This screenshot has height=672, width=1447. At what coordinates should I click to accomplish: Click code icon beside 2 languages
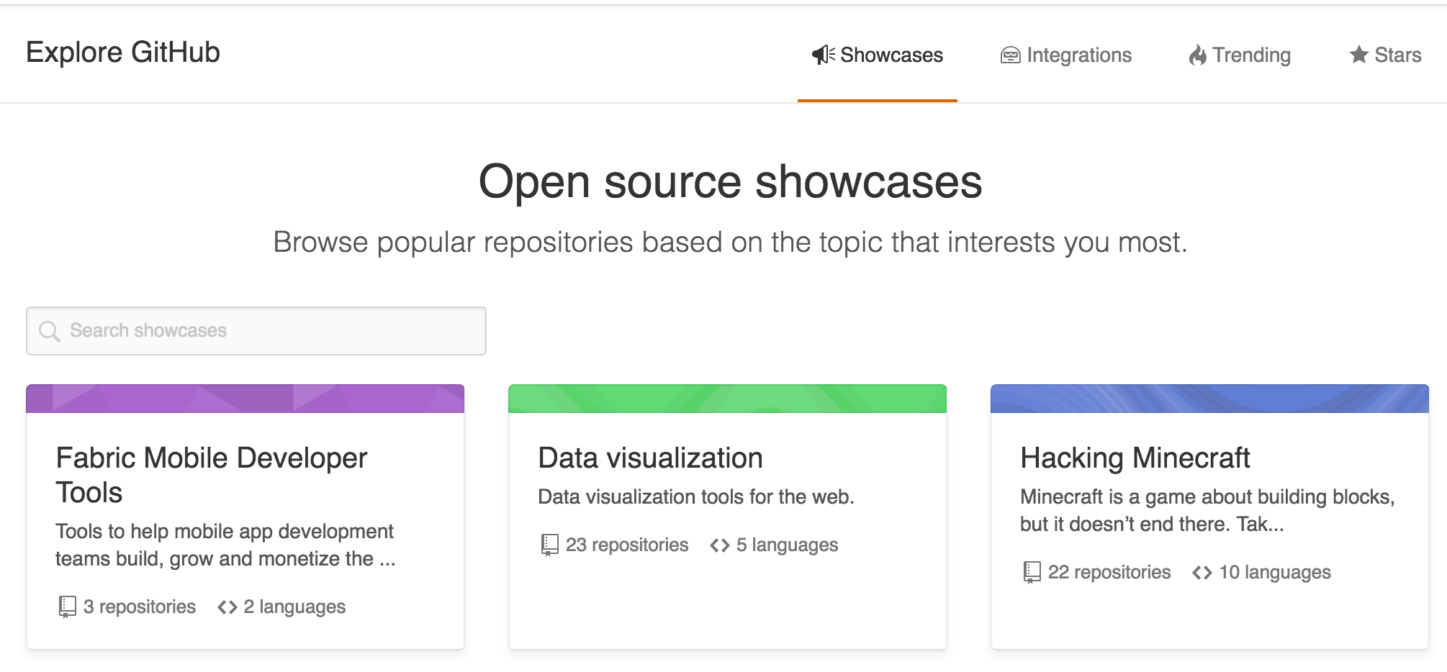227,607
